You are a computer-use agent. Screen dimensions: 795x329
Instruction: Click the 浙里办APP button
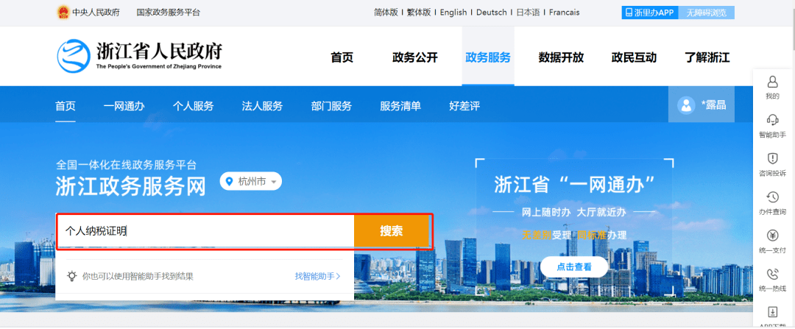tap(650, 13)
